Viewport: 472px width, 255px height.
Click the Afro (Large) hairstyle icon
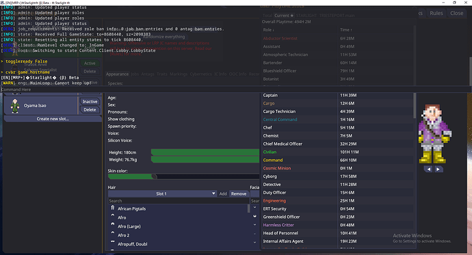pos(113,224)
